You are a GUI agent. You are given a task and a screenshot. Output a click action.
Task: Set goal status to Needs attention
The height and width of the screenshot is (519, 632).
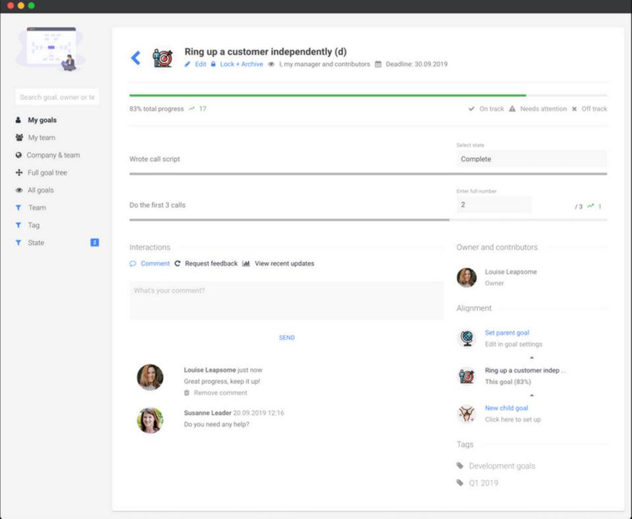click(x=538, y=109)
